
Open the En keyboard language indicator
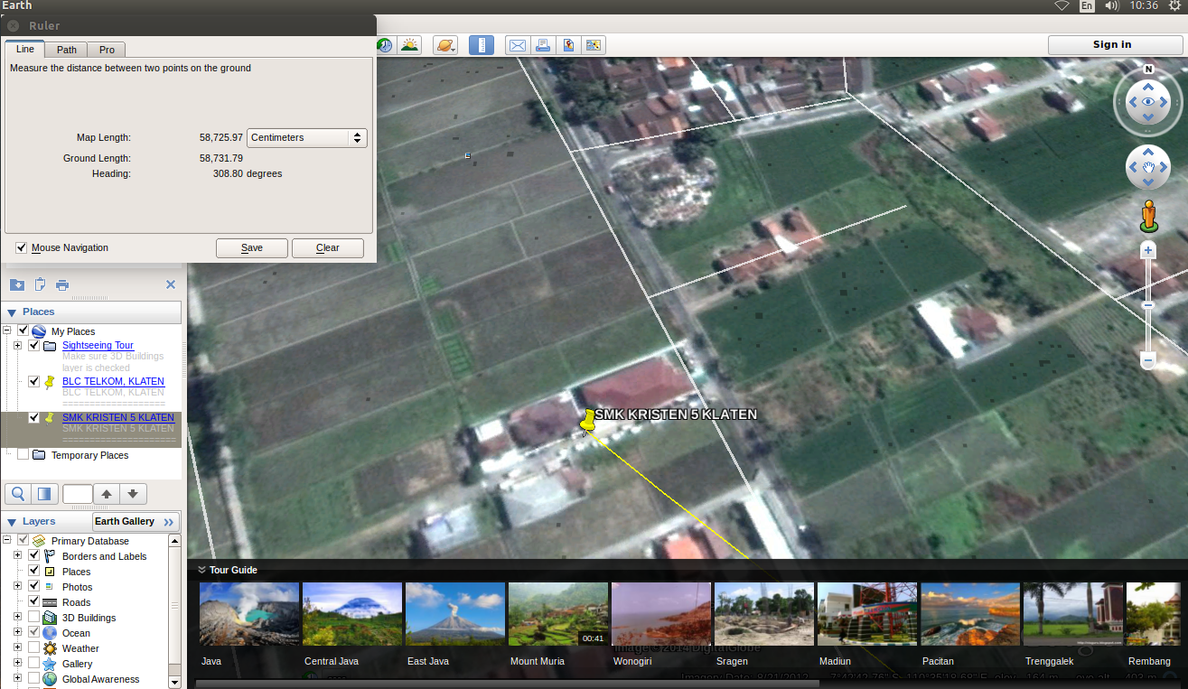coord(1087,5)
